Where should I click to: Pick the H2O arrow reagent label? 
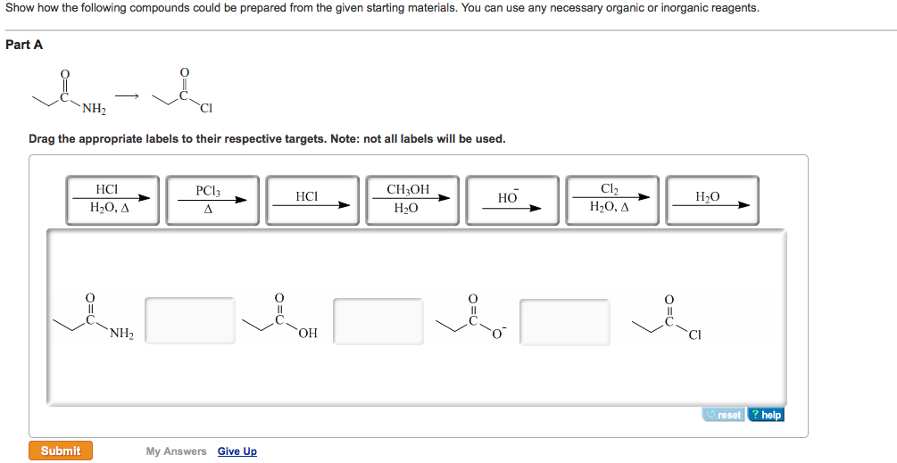click(712, 200)
